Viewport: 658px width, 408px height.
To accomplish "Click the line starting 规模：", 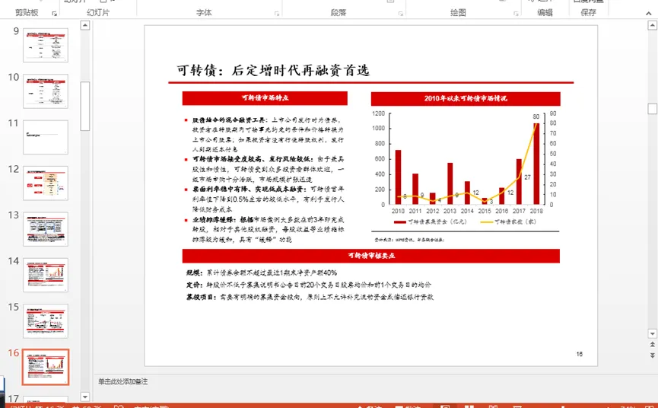I will pyautogui.click(x=262, y=273).
